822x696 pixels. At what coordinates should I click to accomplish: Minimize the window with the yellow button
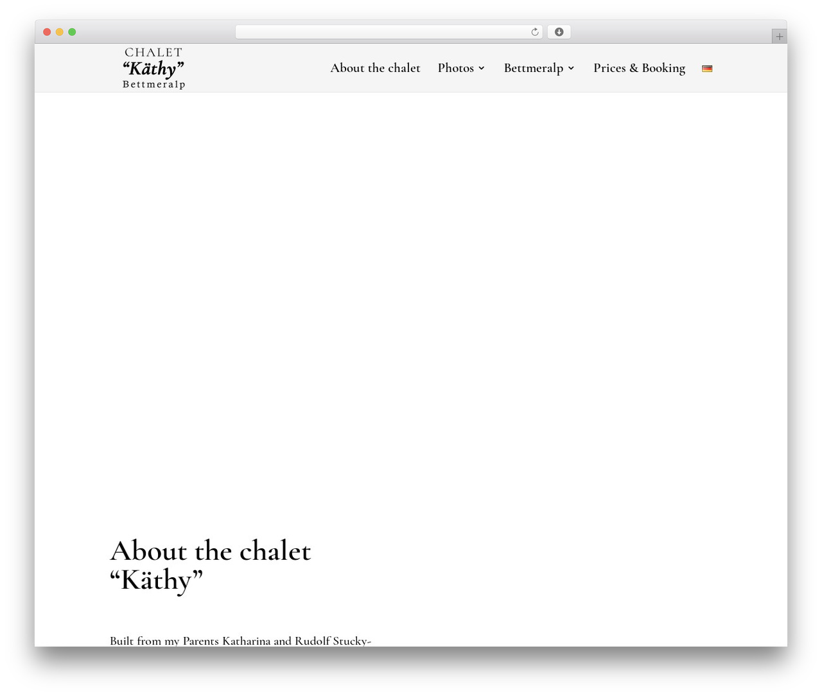click(60, 32)
